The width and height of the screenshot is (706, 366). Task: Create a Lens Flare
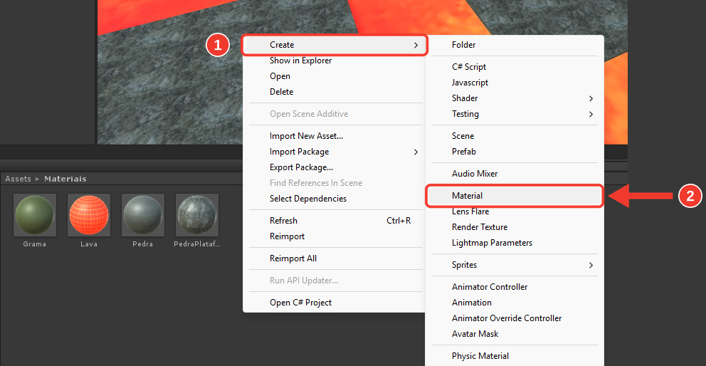click(x=514, y=211)
